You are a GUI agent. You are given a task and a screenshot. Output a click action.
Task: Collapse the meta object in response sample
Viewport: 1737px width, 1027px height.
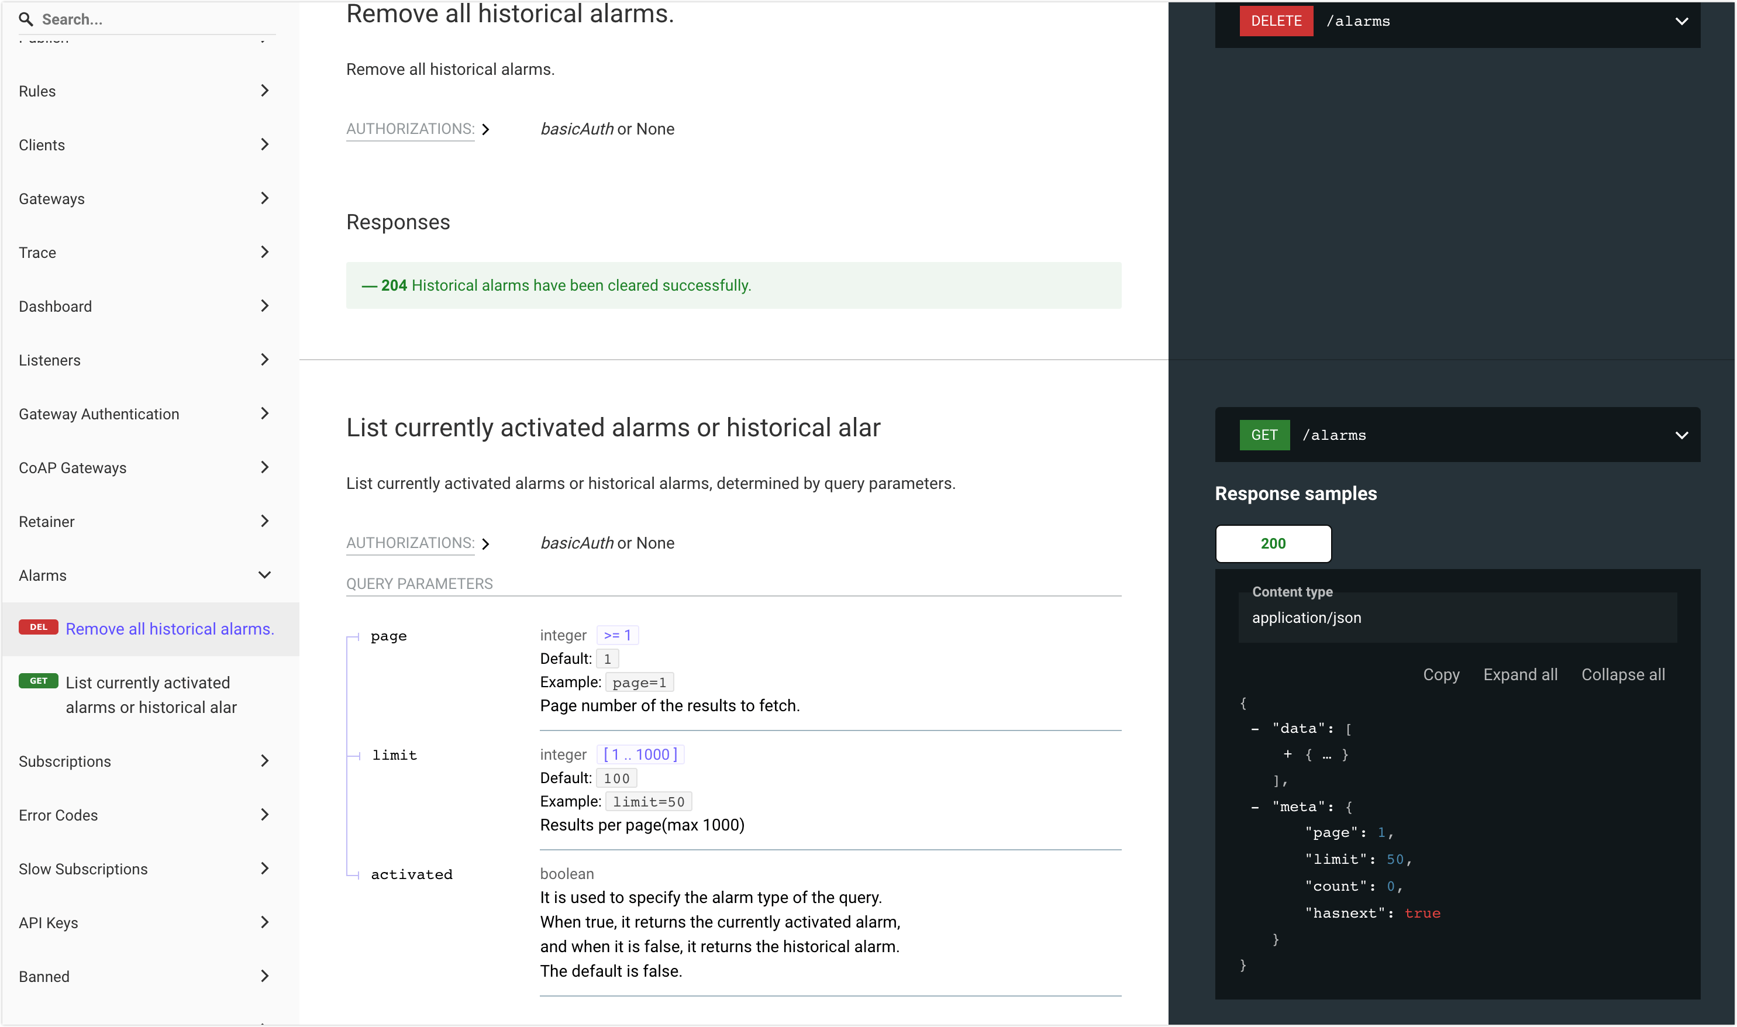click(x=1254, y=807)
